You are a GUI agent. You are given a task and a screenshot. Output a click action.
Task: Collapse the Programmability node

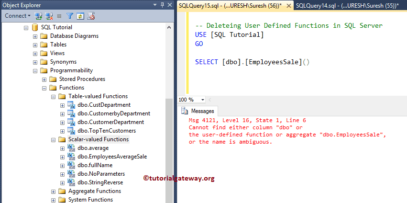click(35, 71)
